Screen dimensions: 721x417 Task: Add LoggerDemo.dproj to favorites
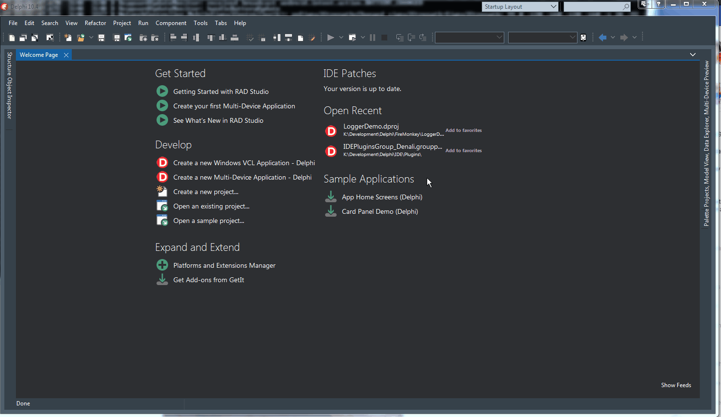463,130
